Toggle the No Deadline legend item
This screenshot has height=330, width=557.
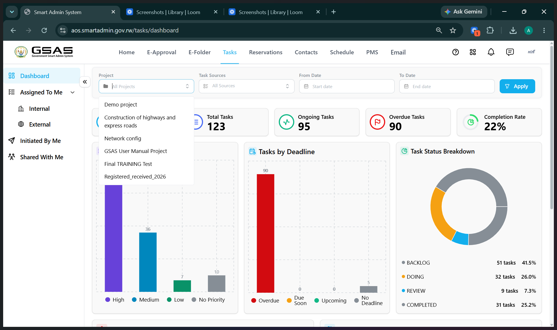(x=368, y=300)
